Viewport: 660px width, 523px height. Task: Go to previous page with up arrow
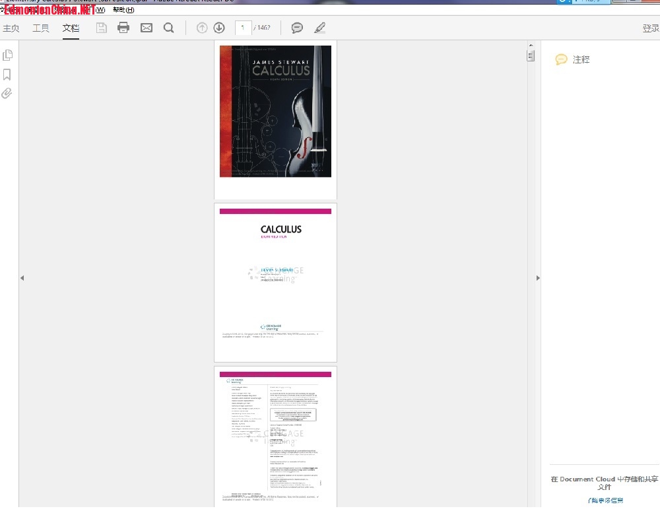[x=202, y=28]
